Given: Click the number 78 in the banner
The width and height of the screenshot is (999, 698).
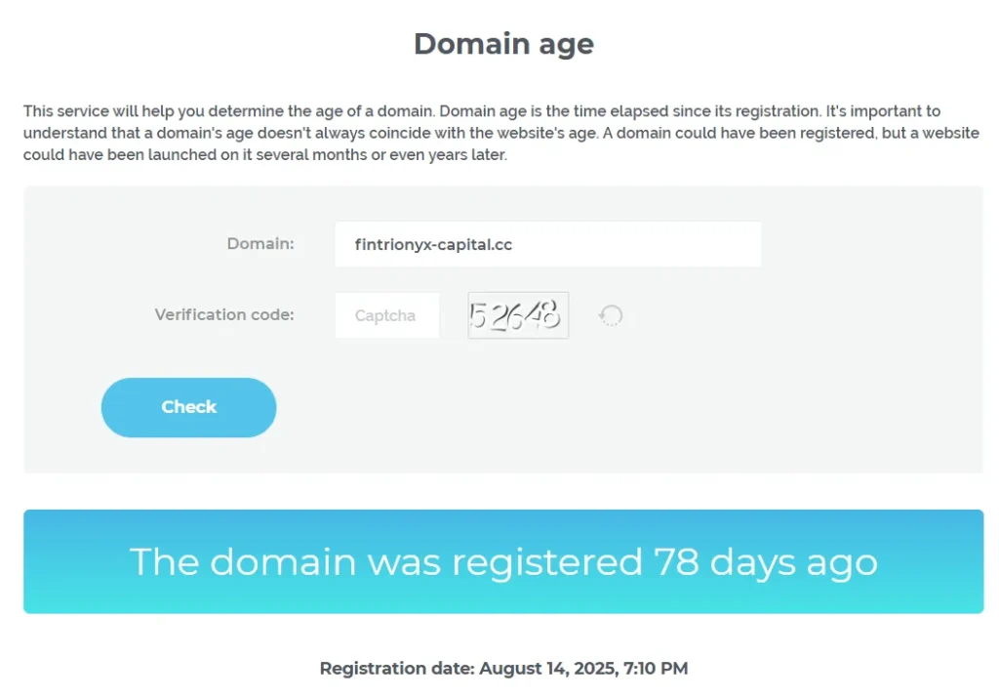Looking at the screenshot, I should click(676, 561).
